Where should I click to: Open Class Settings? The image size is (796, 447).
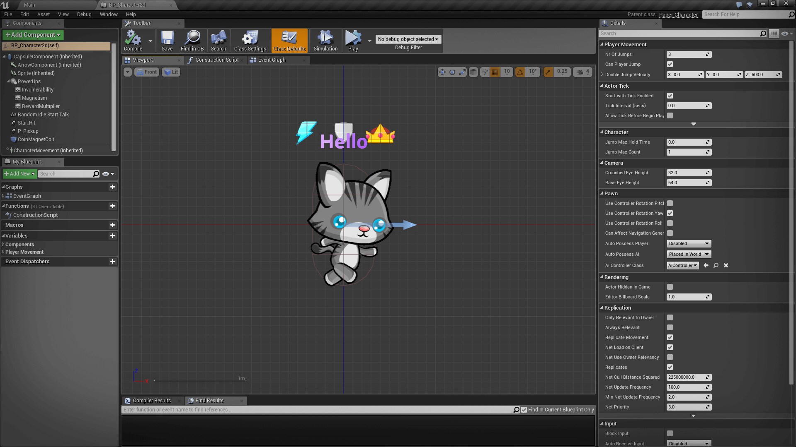249,39
